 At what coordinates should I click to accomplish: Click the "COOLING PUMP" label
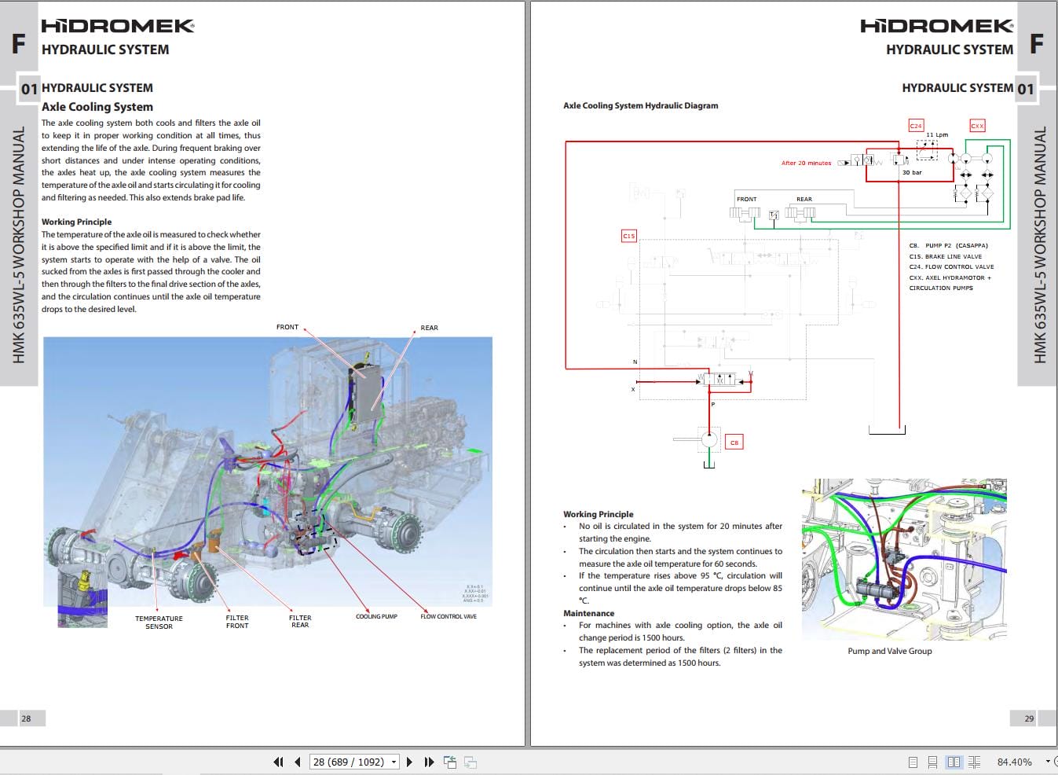tap(377, 616)
